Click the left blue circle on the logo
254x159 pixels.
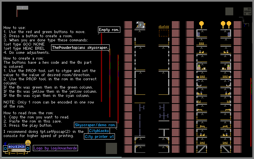tap(5, 148)
